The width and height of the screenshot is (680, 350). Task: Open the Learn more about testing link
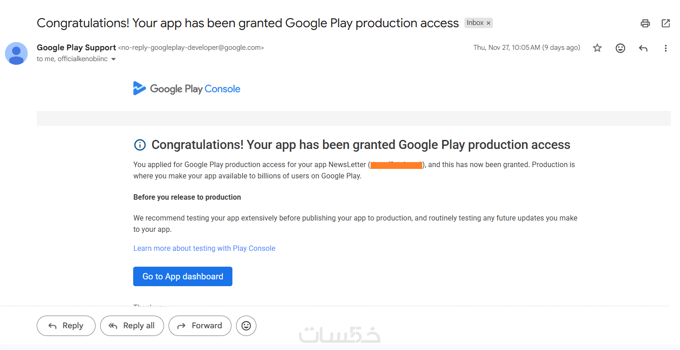click(x=204, y=248)
